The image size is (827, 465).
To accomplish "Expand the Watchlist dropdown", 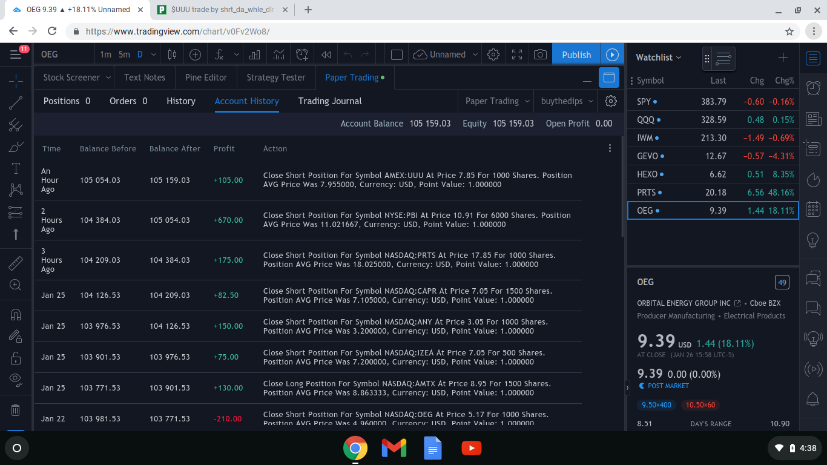I will coord(659,58).
